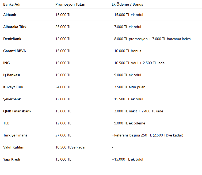
Task: Select Albaraka Türk bank name
Action: pos(15,27)
